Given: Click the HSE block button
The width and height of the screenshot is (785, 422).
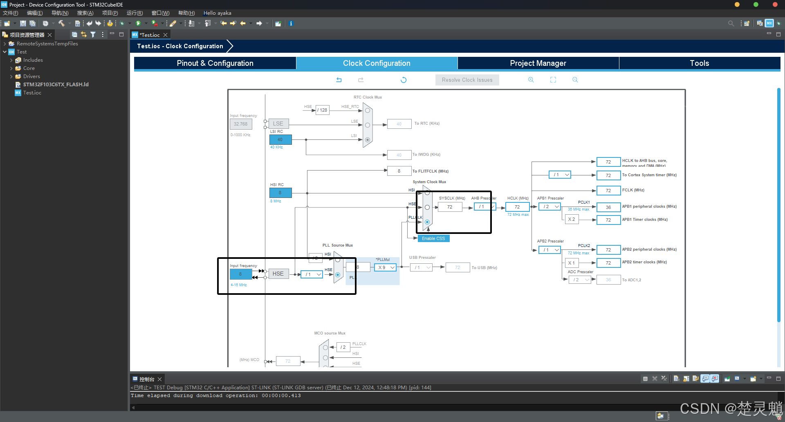Looking at the screenshot, I should (x=278, y=274).
